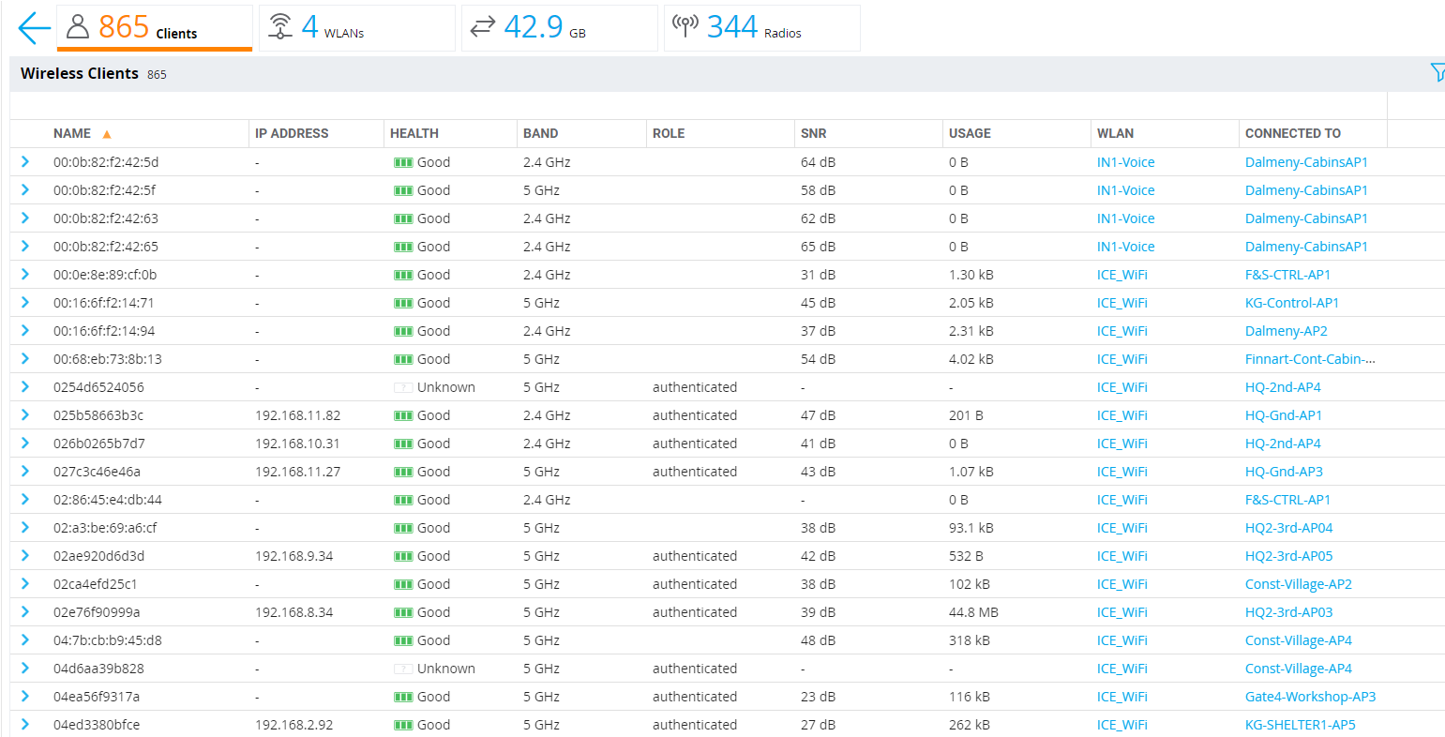
Task: Open the 42.9 GB usage tab
Action: (560, 28)
